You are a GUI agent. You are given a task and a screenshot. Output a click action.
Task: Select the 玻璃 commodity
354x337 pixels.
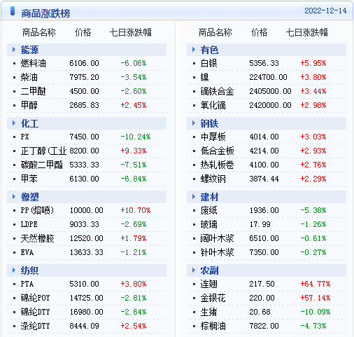(x=209, y=224)
